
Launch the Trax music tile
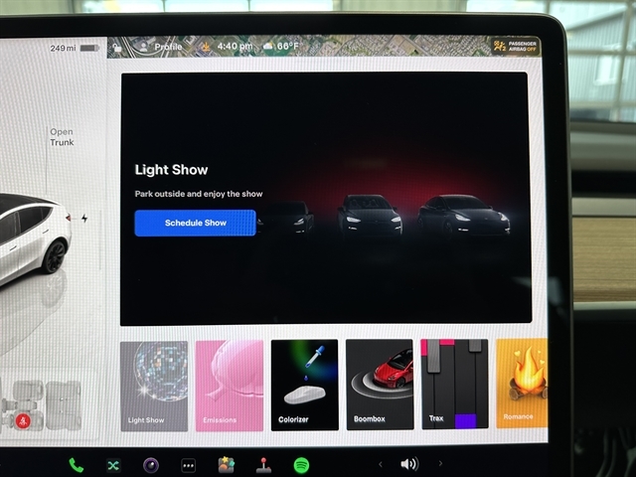click(x=454, y=384)
